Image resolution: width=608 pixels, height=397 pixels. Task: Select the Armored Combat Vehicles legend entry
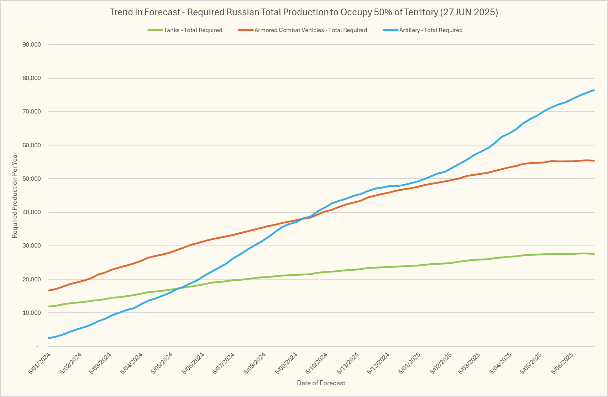point(310,30)
